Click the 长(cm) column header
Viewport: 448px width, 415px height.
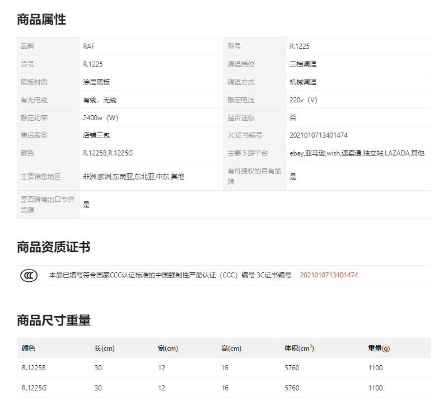click(x=105, y=348)
